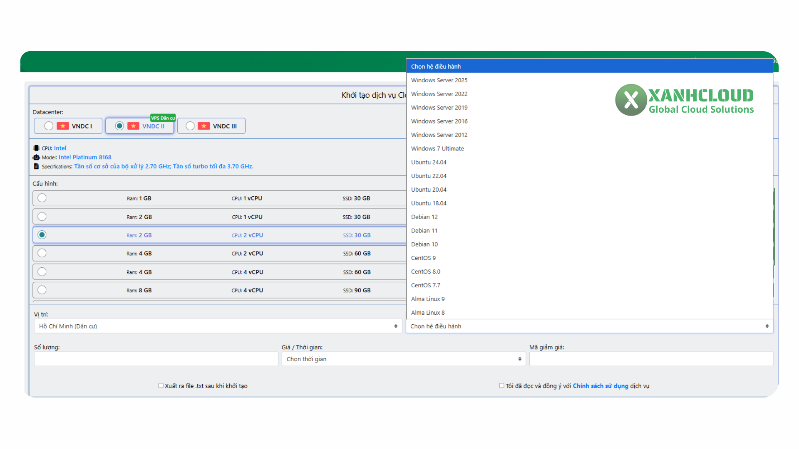Open the Vị trí location dropdown
This screenshot has width=799, height=449.
[218, 326]
